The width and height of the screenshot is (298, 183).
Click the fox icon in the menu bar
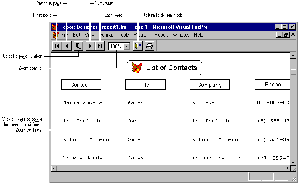pyautogui.click(x=55, y=35)
